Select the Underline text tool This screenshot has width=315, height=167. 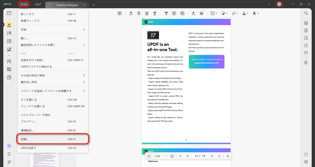(x=147, y=13)
